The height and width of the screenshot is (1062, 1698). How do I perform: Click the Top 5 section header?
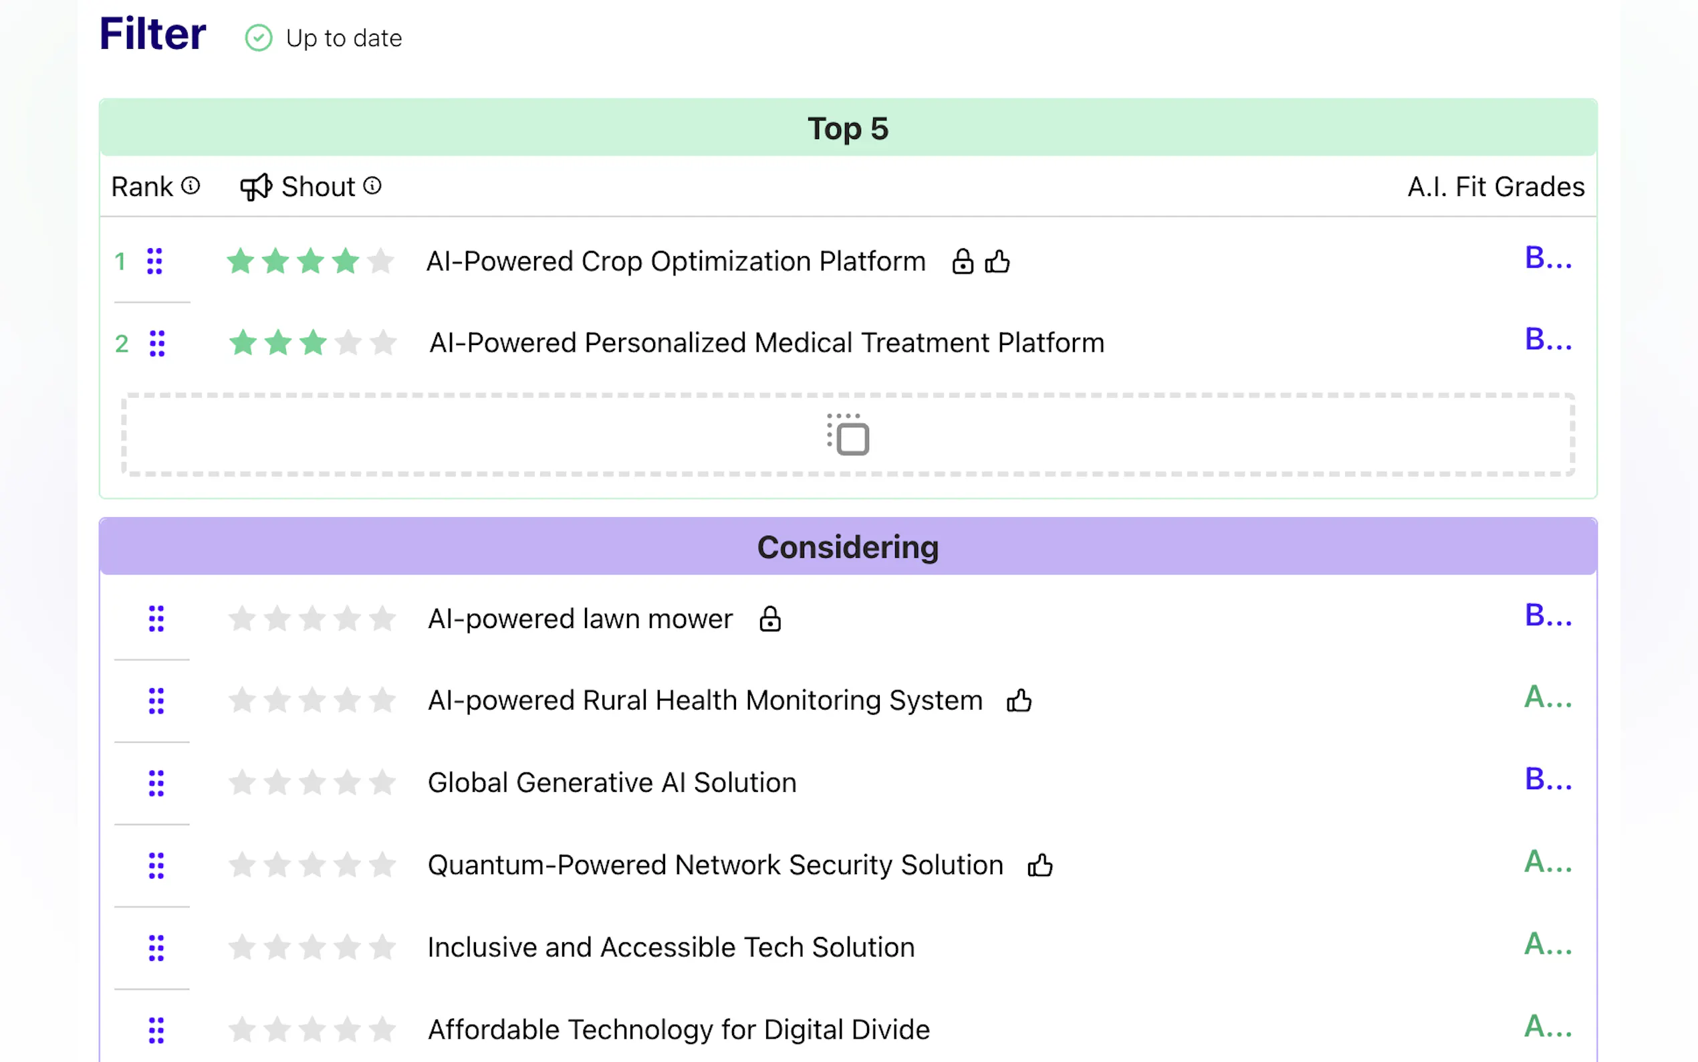coord(848,128)
